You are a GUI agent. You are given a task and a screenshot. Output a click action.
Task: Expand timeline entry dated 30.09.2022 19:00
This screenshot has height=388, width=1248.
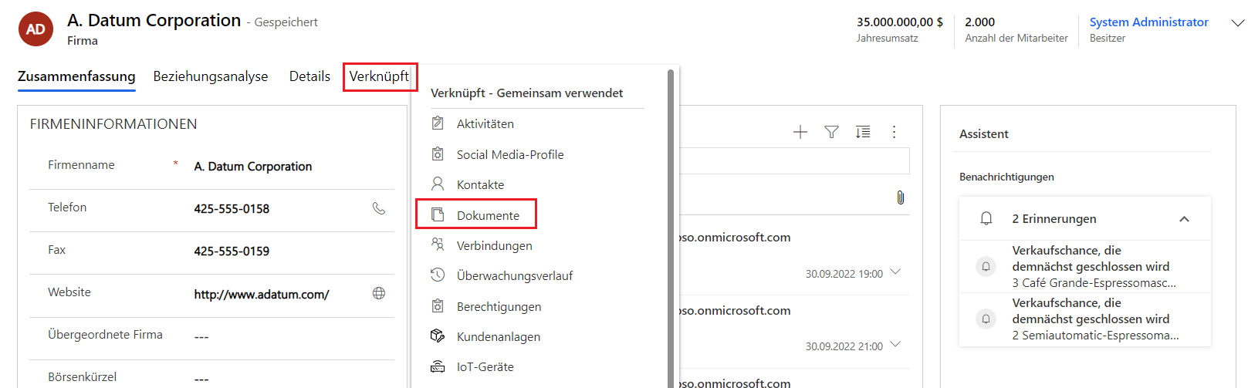click(x=895, y=272)
